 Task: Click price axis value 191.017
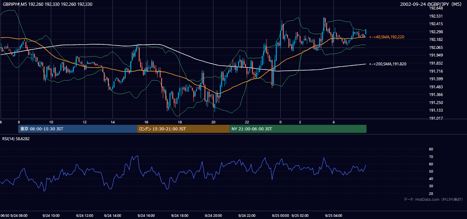[436, 118]
